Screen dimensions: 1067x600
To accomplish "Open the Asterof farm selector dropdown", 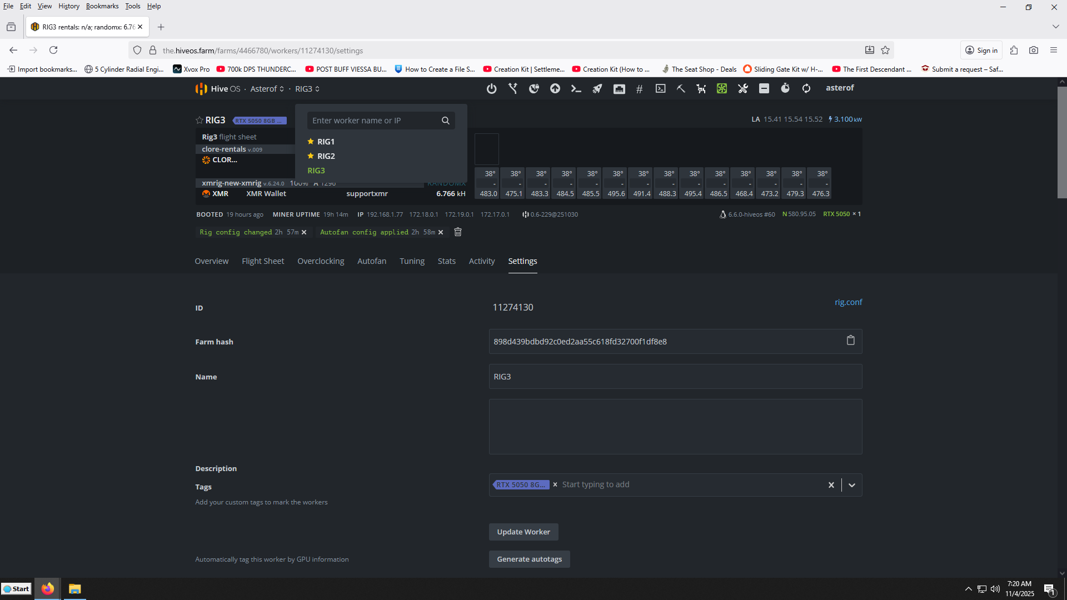I will [x=267, y=89].
